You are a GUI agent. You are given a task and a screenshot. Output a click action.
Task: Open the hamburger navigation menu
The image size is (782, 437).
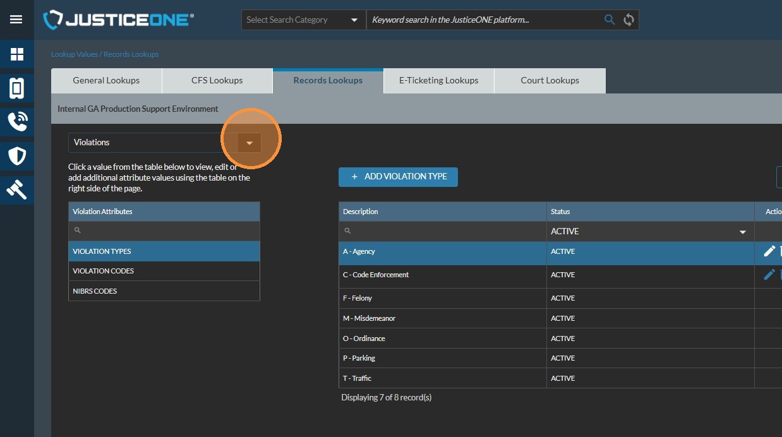(x=16, y=20)
